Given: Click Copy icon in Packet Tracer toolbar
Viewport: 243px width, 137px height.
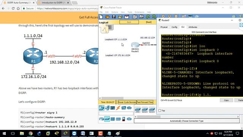Looking at the screenshot, I should (135, 17).
